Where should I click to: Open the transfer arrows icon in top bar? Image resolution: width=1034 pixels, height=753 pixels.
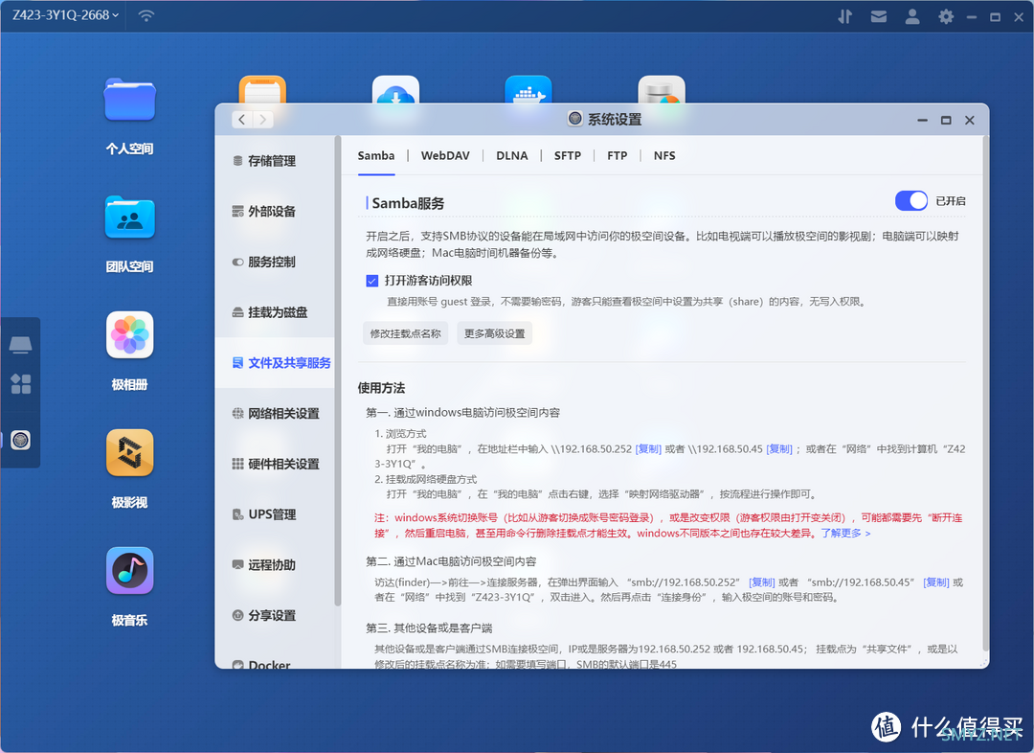[x=844, y=16]
